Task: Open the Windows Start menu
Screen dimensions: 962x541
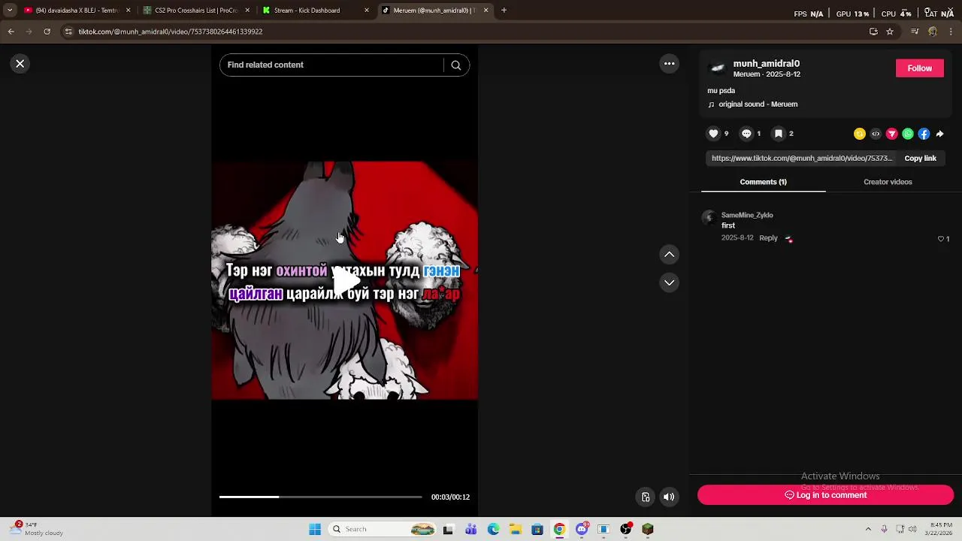Action: [315, 529]
